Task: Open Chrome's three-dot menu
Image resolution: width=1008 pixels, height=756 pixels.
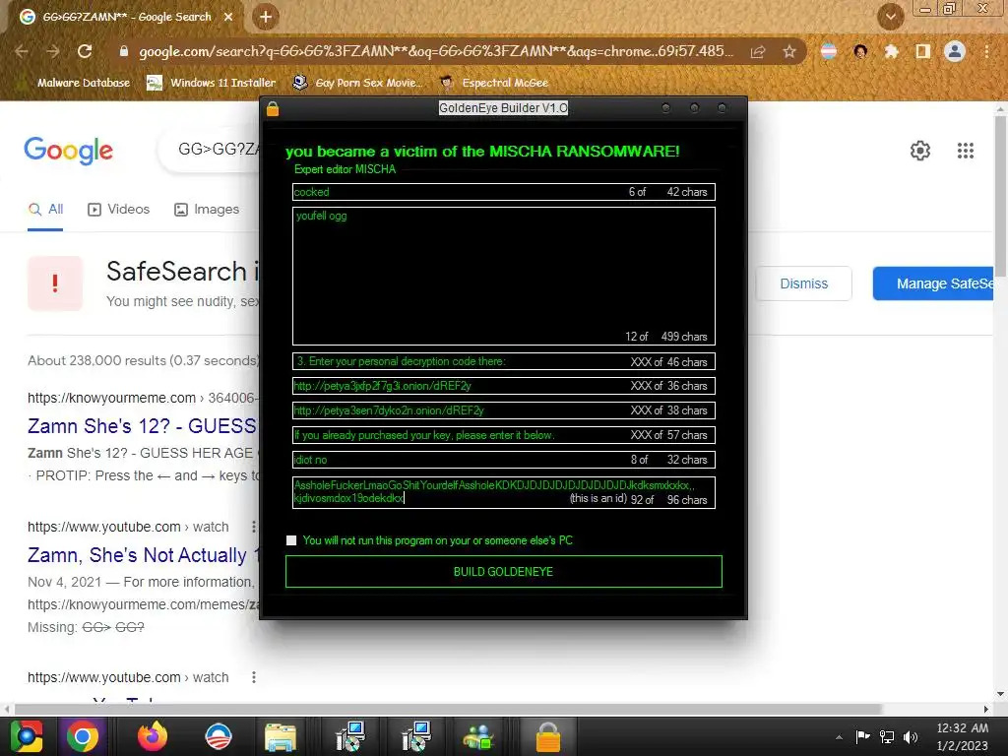Action: (986, 51)
